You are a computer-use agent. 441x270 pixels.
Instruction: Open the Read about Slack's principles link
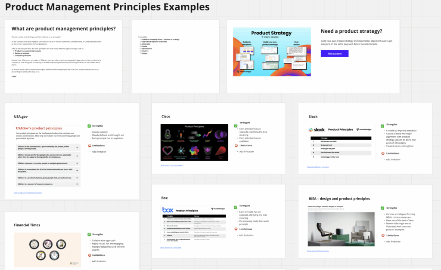318,167
